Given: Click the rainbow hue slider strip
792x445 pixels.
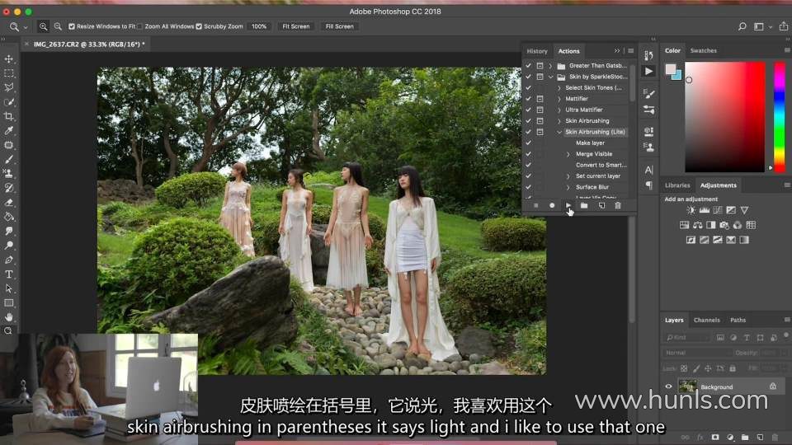Looking at the screenshot, I should [x=779, y=115].
